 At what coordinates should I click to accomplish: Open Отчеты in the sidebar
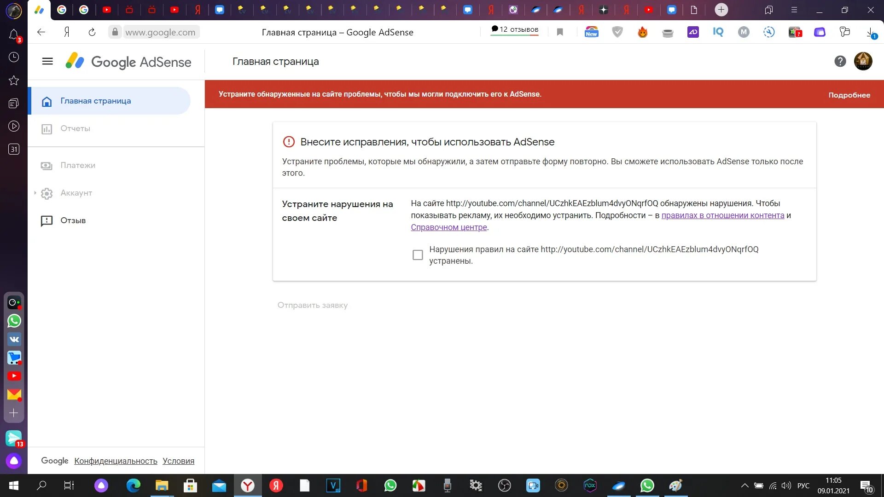click(75, 128)
